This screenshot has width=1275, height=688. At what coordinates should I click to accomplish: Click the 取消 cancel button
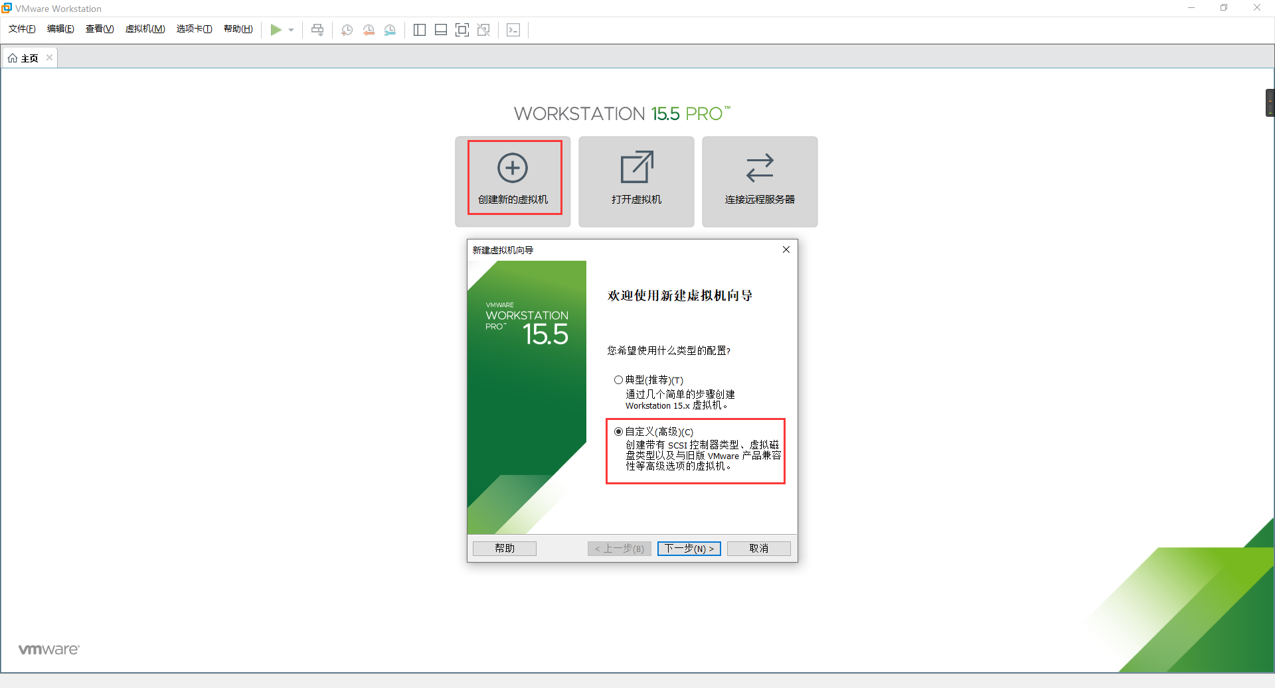759,549
